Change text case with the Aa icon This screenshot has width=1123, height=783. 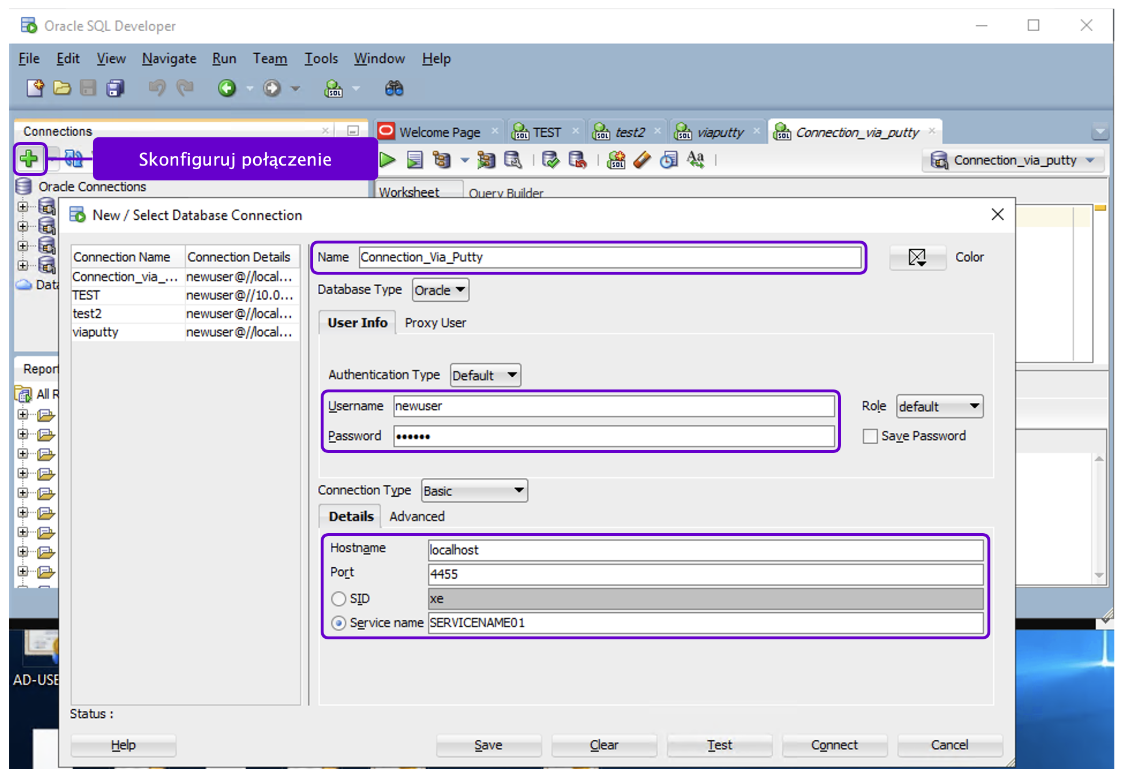[x=696, y=160]
